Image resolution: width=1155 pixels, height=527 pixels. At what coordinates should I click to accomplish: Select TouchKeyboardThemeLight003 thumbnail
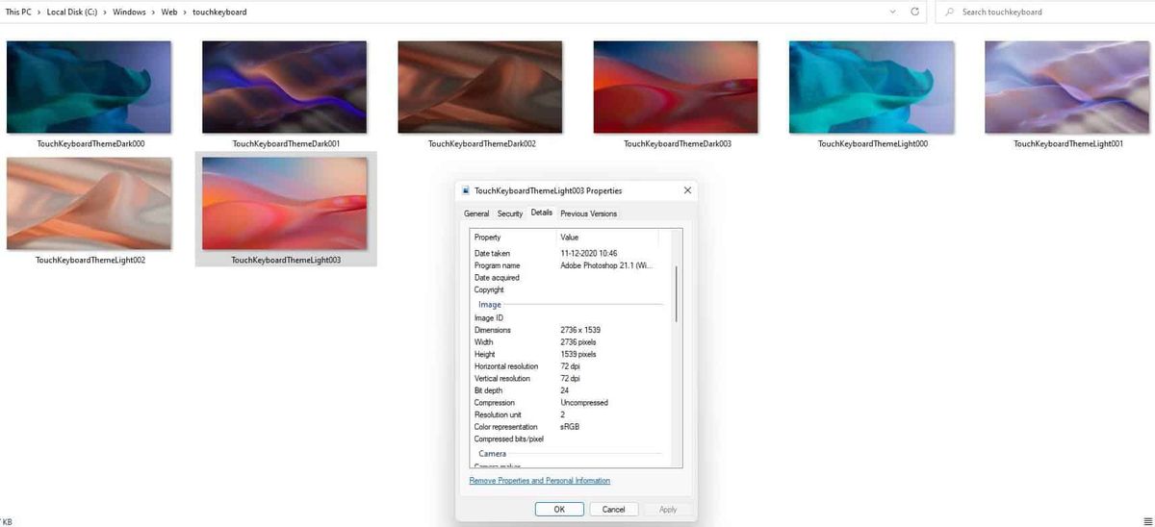tap(285, 203)
